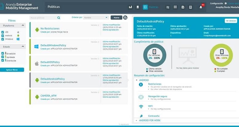Collapse the Estado filter section

click(x=23, y=47)
